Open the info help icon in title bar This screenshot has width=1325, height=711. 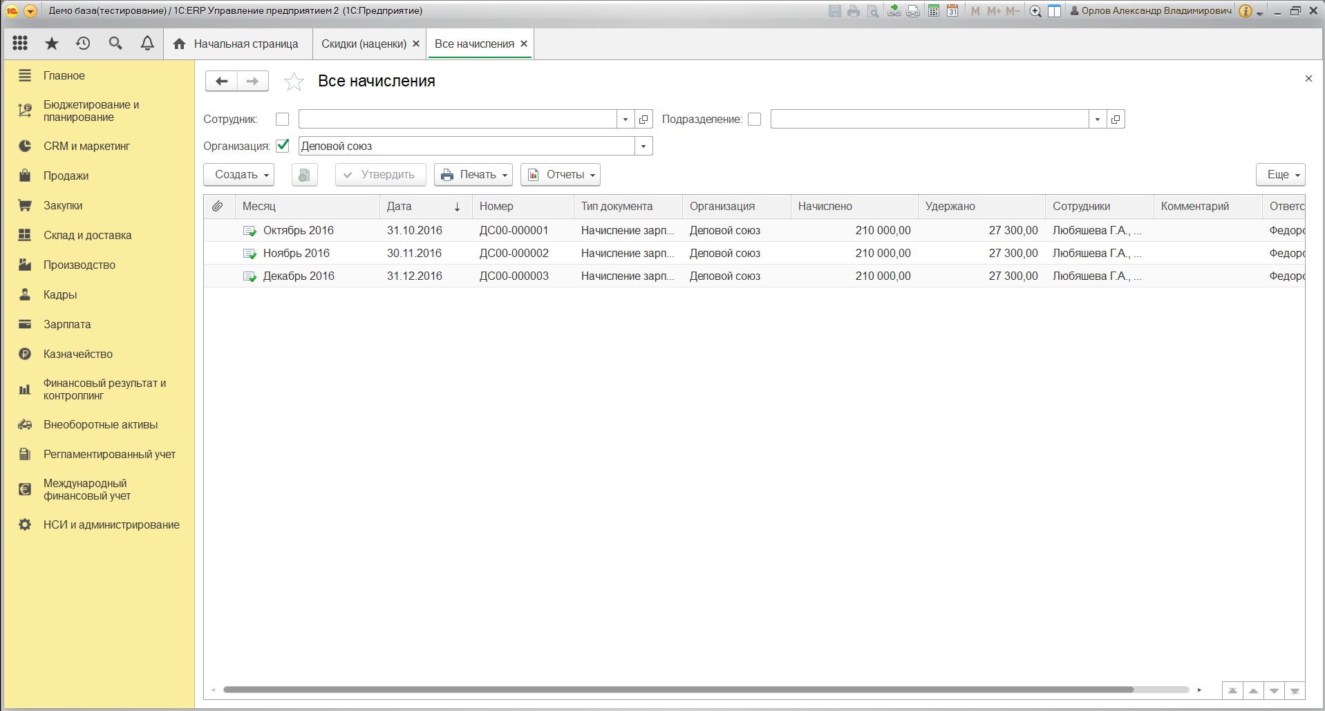pyautogui.click(x=1246, y=11)
